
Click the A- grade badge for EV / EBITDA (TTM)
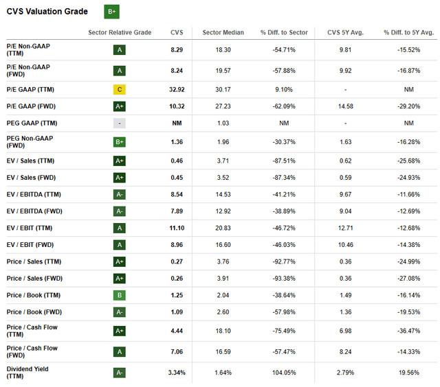120,195
